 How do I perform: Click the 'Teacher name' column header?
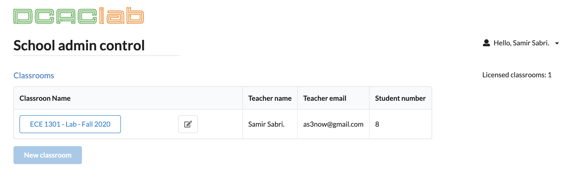(270, 98)
